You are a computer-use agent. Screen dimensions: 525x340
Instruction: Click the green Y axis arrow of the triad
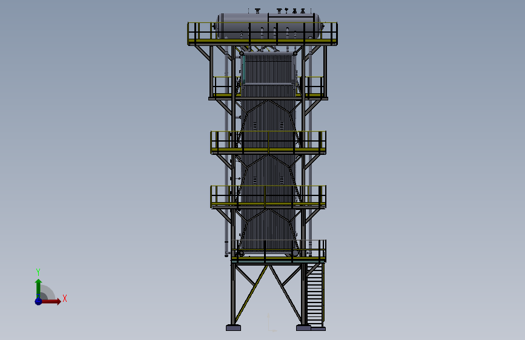[39, 289]
